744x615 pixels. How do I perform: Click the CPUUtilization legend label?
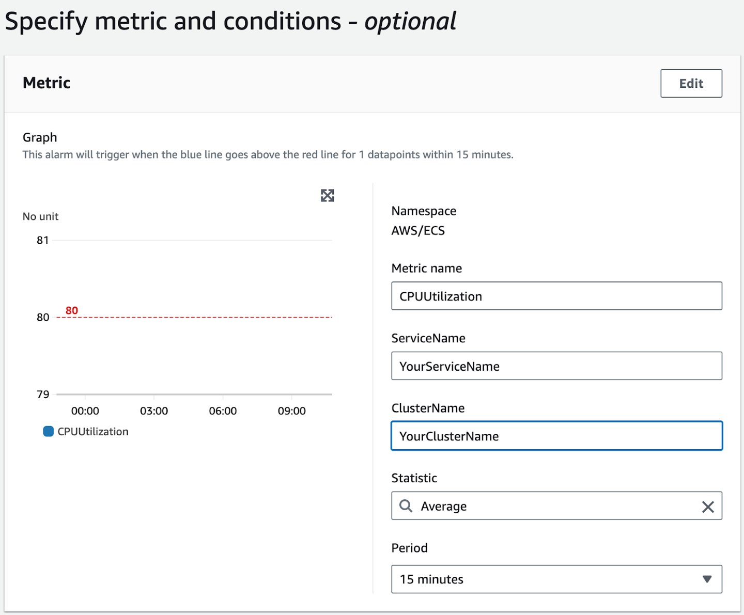[x=93, y=431]
